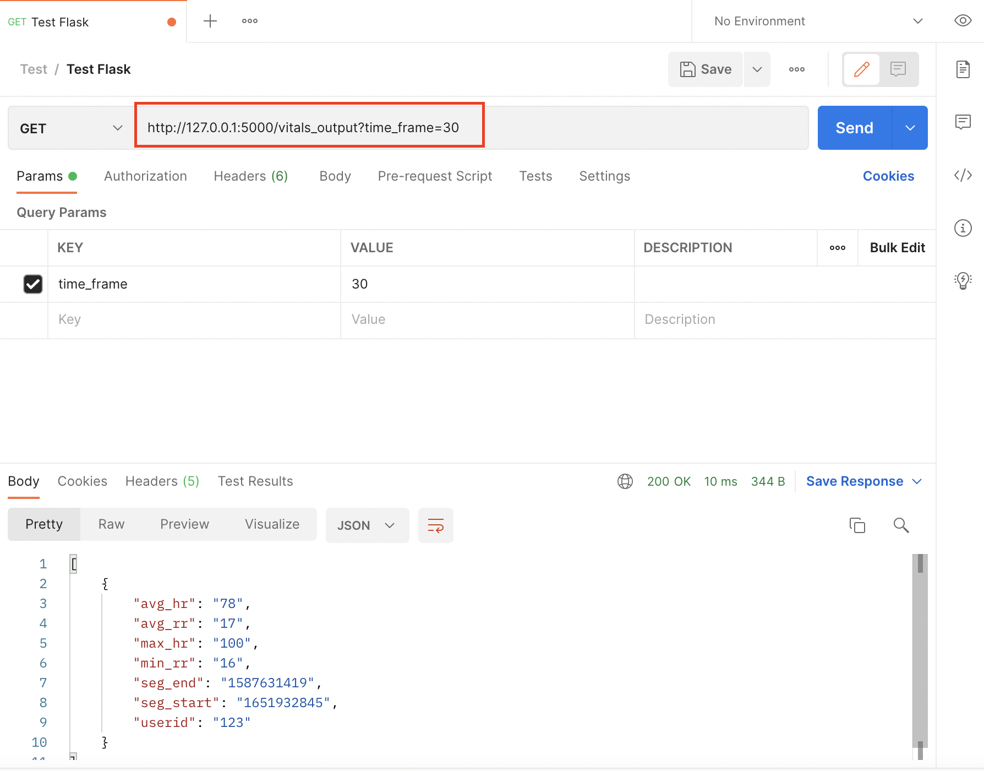The width and height of the screenshot is (984, 771).
Task: Open the request Body tab
Action: pyautogui.click(x=335, y=176)
